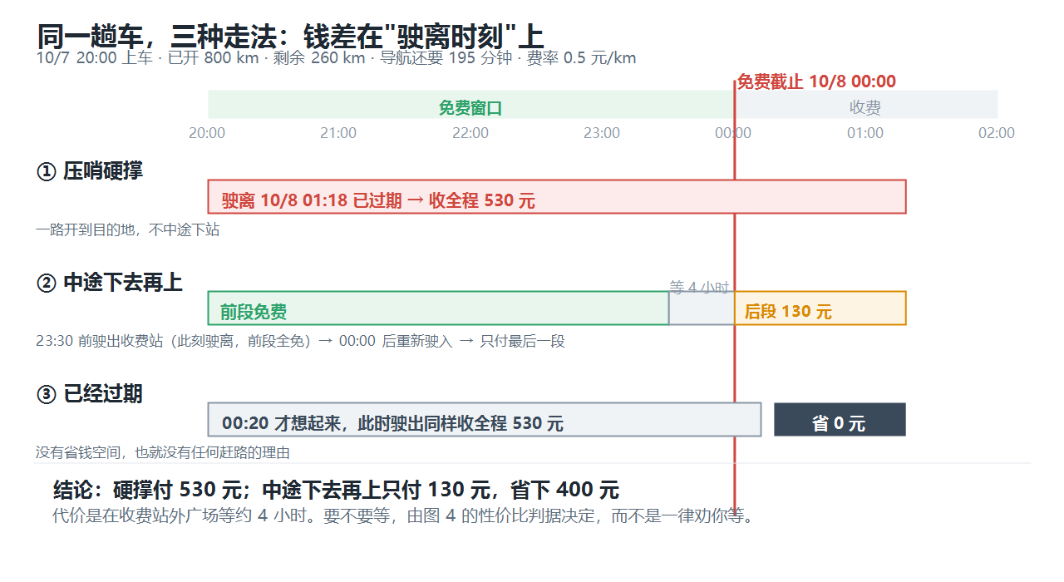Click the green 免费窗口 timeline bar
1064x582 pixels.
pos(470,105)
